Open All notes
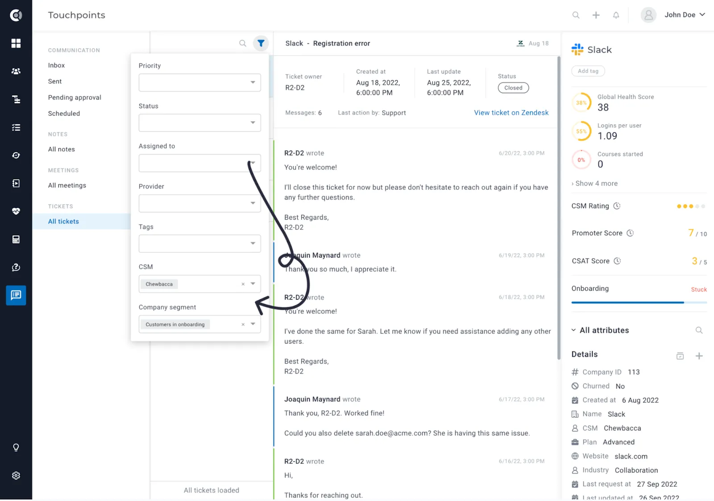 [62, 149]
